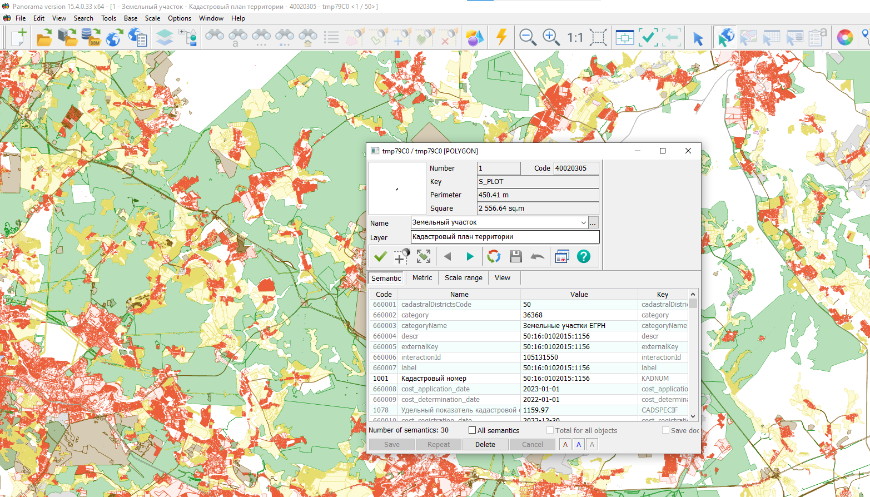The image size is (870, 497).
Task: Open geoportal globe-with-arrow icon
Action: click(114, 38)
